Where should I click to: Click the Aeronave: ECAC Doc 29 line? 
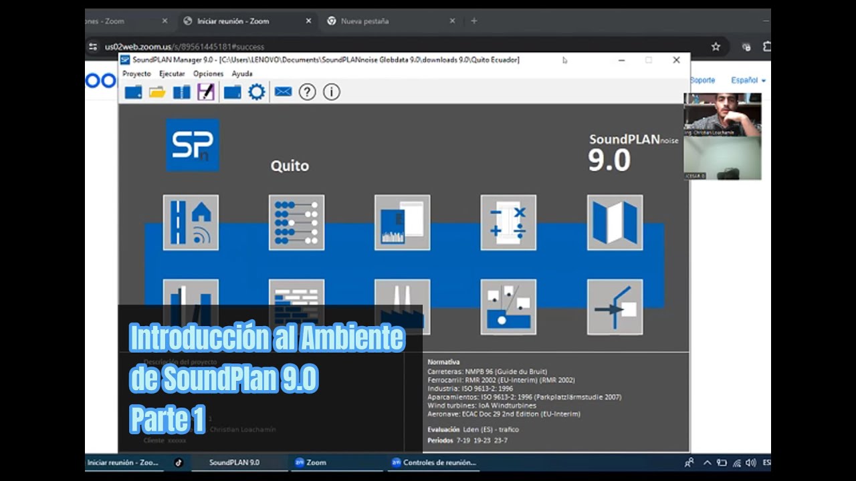point(504,414)
